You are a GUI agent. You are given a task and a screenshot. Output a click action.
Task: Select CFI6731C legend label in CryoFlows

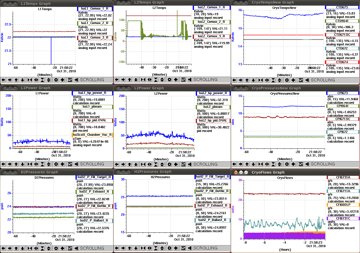[x=343, y=218]
